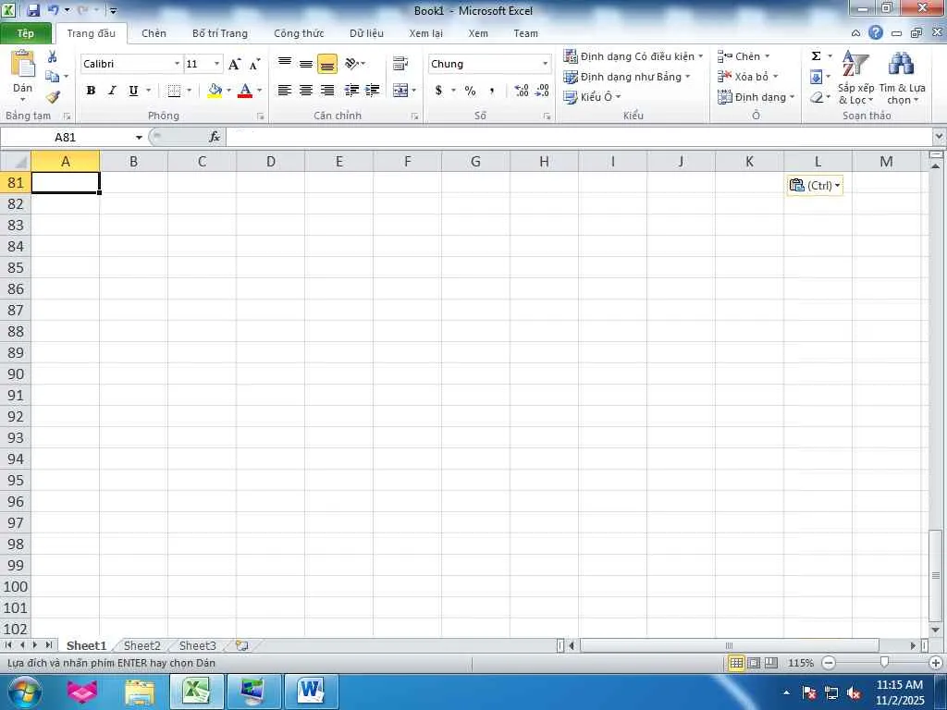Viewport: 947px width, 710px height.
Task: Toggle align text left
Action: [x=285, y=91]
